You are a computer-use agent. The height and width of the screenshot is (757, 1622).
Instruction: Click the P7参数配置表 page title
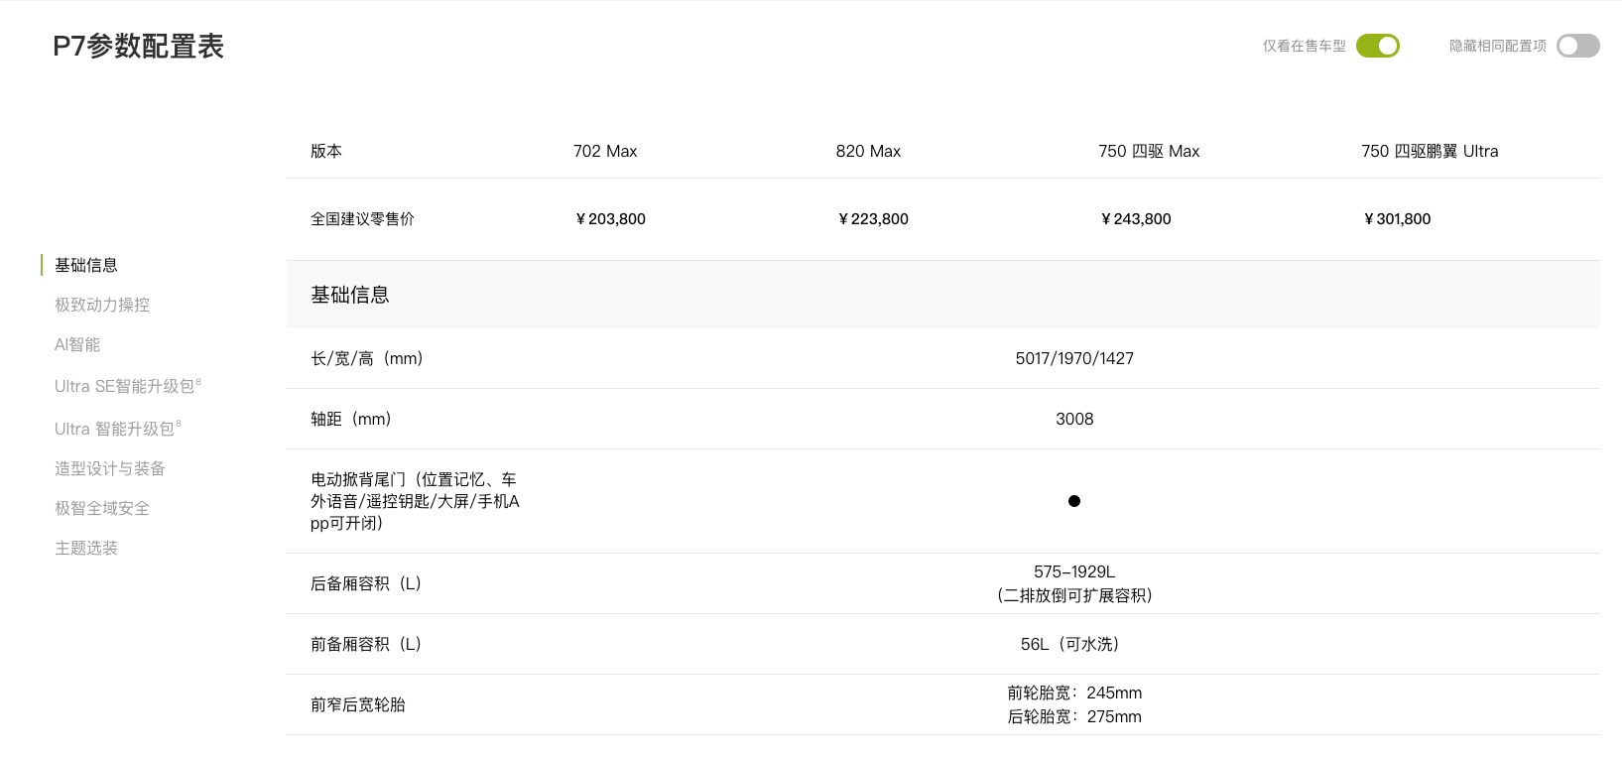click(139, 47)
